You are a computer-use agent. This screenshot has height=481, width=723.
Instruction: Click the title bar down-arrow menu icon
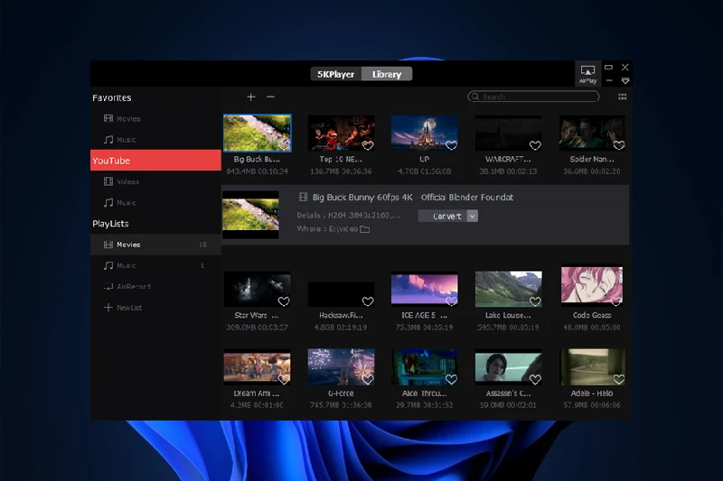[625, 81]
